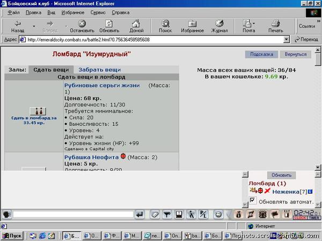
Task: Open the Рубашка Неофита item link
Action: [91, 157]
